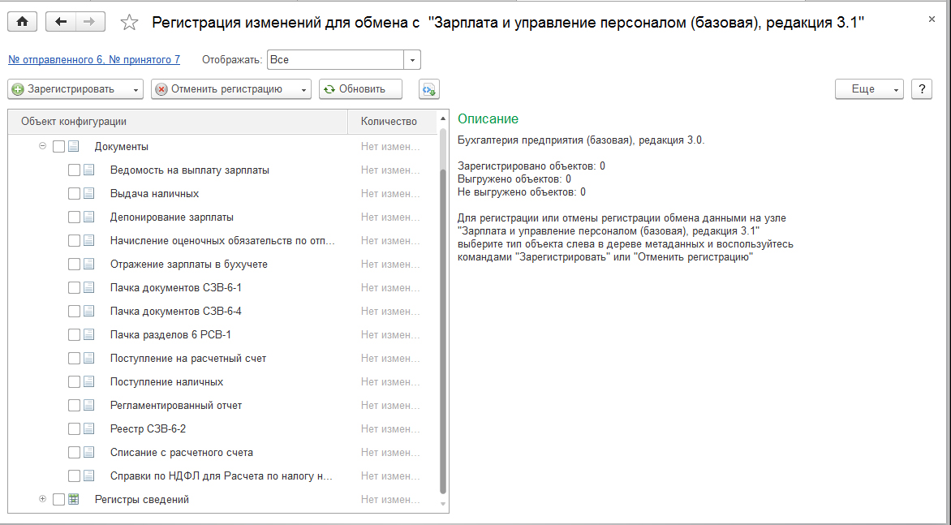Expand the Регистры сведений tree node
Image resolution: width=951 pixels, height=525 pixels.
[x=42, y=499]
